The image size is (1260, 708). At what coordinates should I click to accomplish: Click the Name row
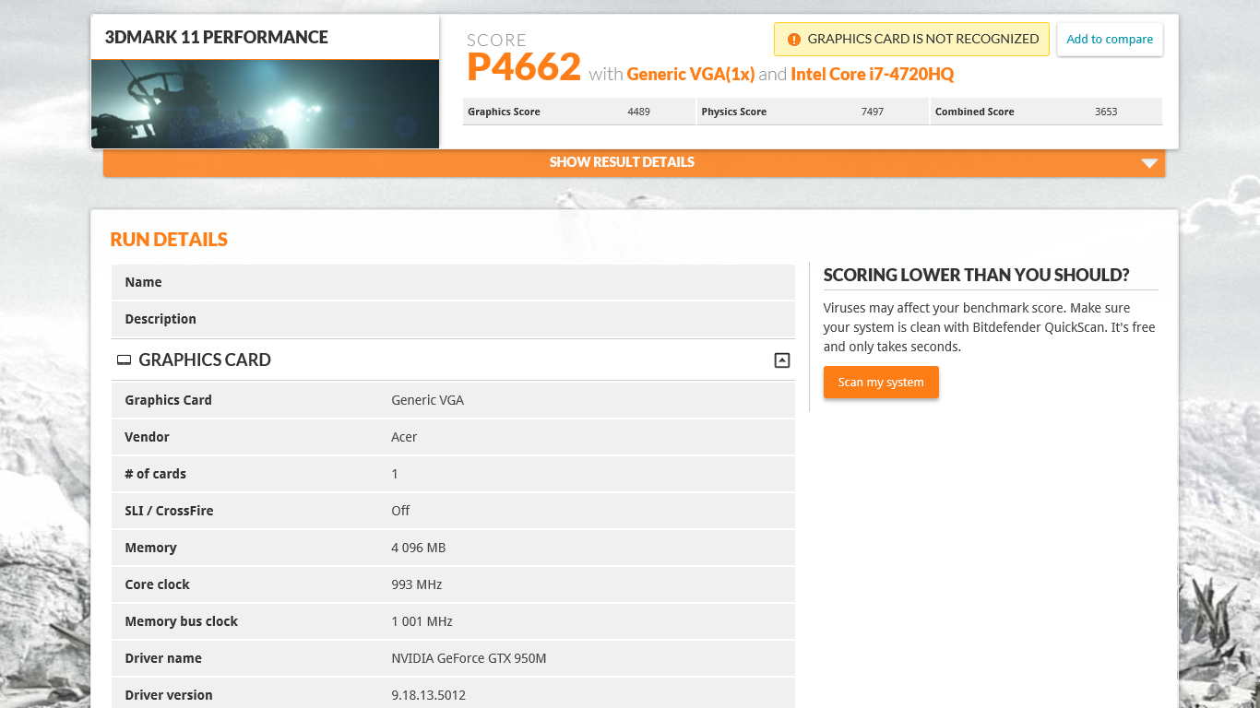point(453,282)
